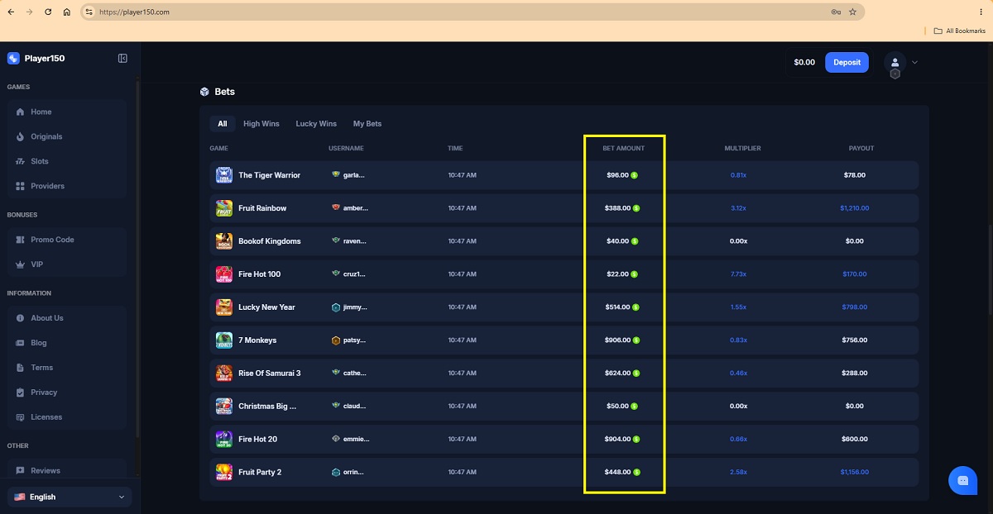This screenshot has width=993, height=514.
Task: Open the chat support bubble
Action: [x=962, y=480]
